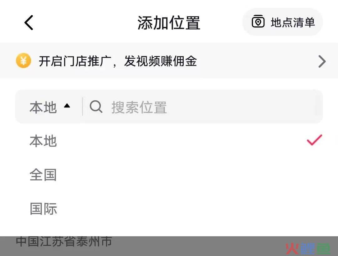Focus the 搜索位置 search field
This screenshot has height=256, width=338.
202,107
